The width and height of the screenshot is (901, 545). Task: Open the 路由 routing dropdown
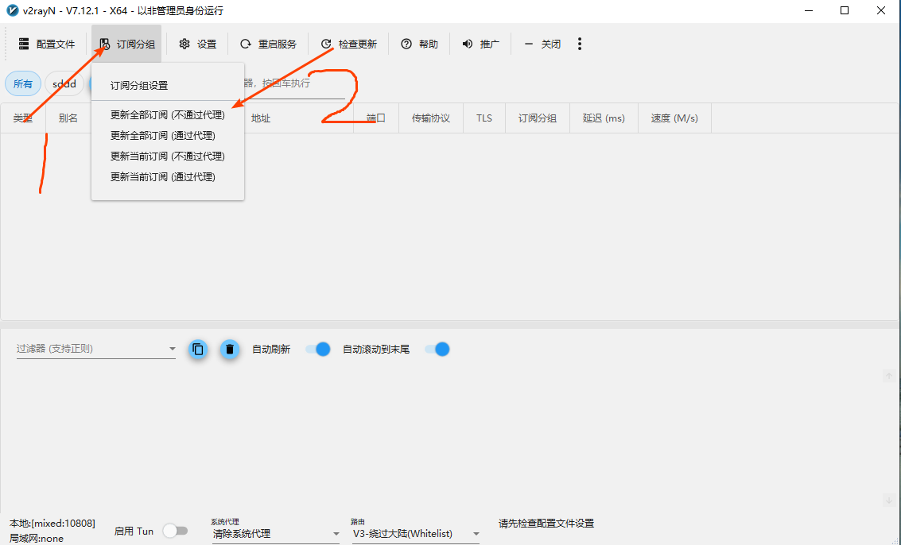click(x=416, y=534)
